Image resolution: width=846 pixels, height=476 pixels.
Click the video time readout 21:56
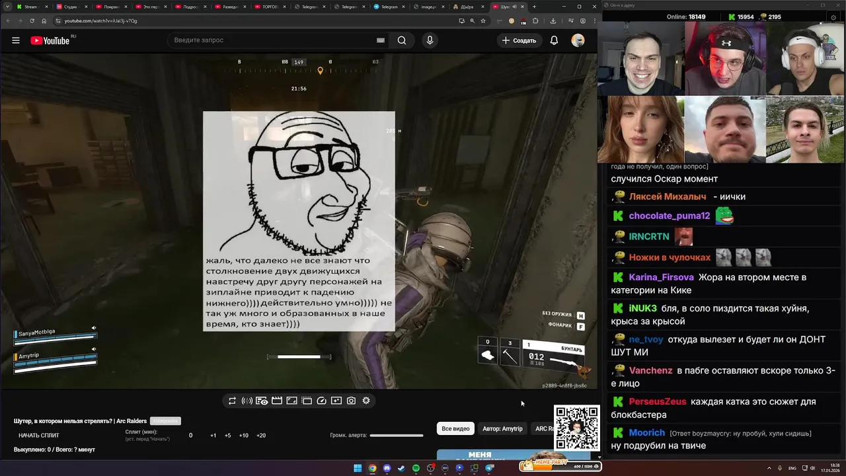point(299,88)
